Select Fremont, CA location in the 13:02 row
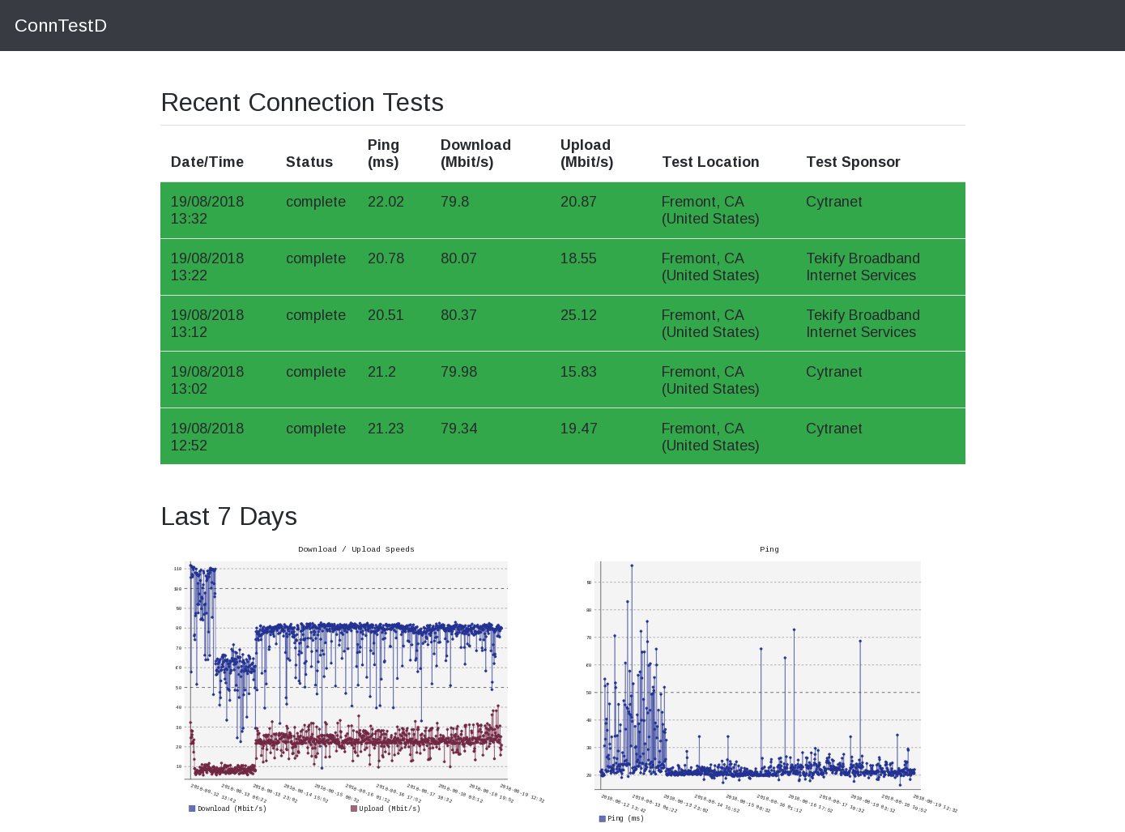 710,381
